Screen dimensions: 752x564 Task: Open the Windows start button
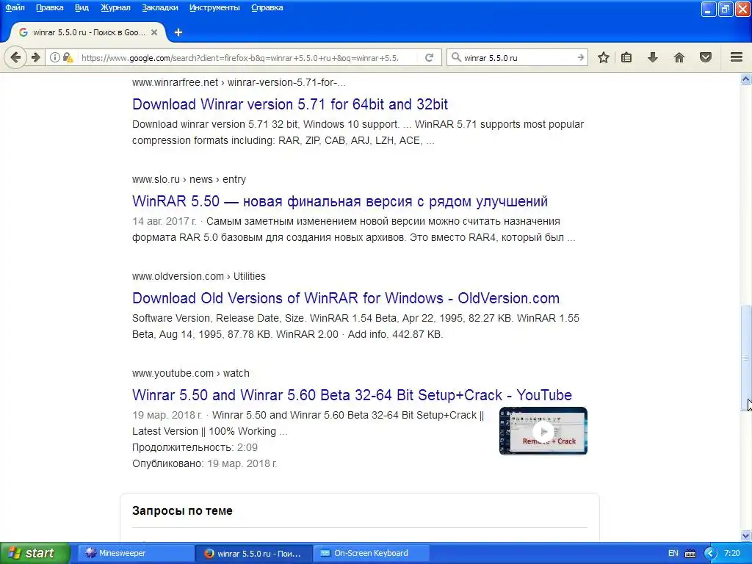click(x=35, y=553)
